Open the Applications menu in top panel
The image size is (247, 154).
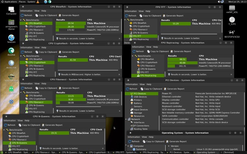point(9,2)
